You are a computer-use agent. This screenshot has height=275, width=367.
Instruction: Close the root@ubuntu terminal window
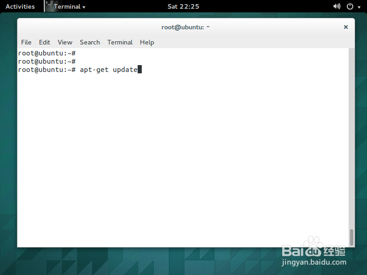[345, 27]
